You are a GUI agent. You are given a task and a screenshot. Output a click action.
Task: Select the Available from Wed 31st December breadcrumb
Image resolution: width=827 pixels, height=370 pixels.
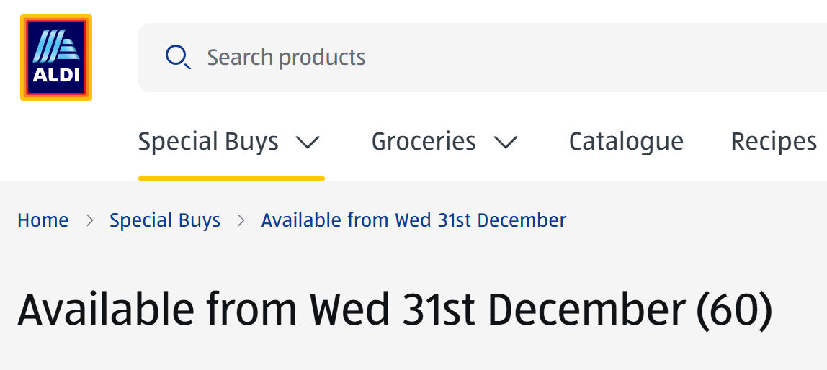pyautogui.click(x=413, y=220)
